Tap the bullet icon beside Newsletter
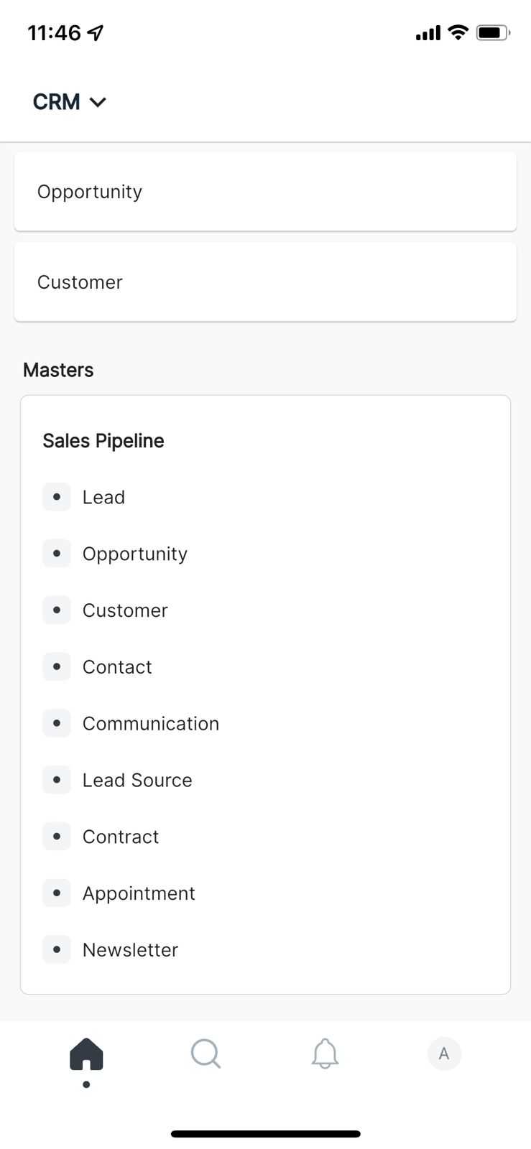 [x=57, y=949]
